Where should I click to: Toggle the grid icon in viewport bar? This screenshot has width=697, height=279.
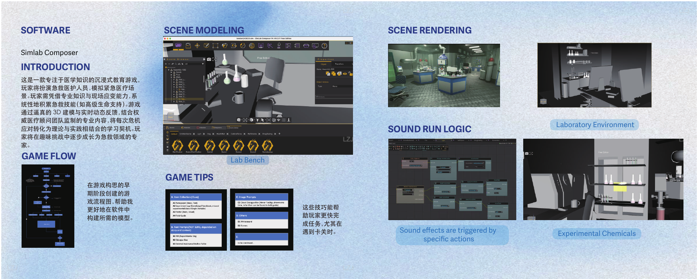click(x=284, y=120)
